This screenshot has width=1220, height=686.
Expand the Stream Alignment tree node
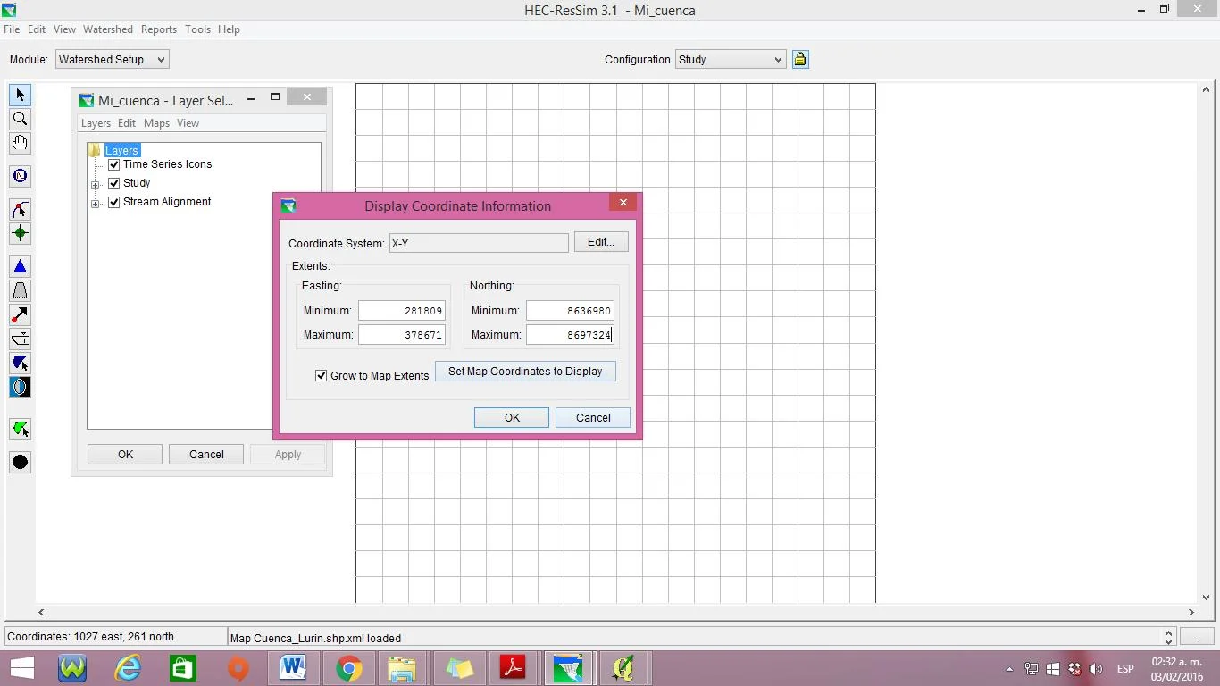tap(95, 203)
